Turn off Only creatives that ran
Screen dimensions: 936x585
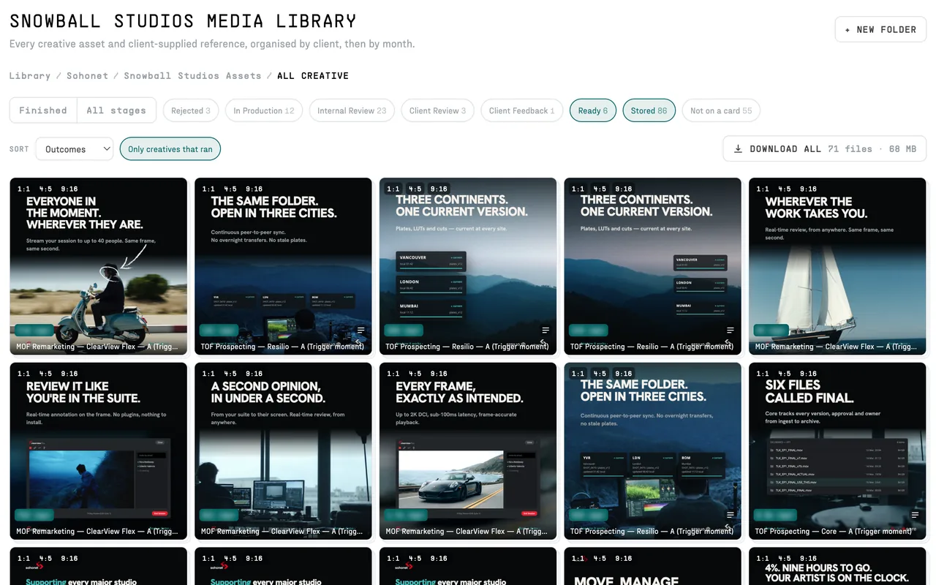coord(170,149)
